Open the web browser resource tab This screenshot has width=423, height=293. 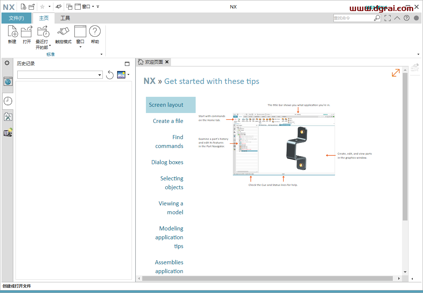[x=8, y=81]
